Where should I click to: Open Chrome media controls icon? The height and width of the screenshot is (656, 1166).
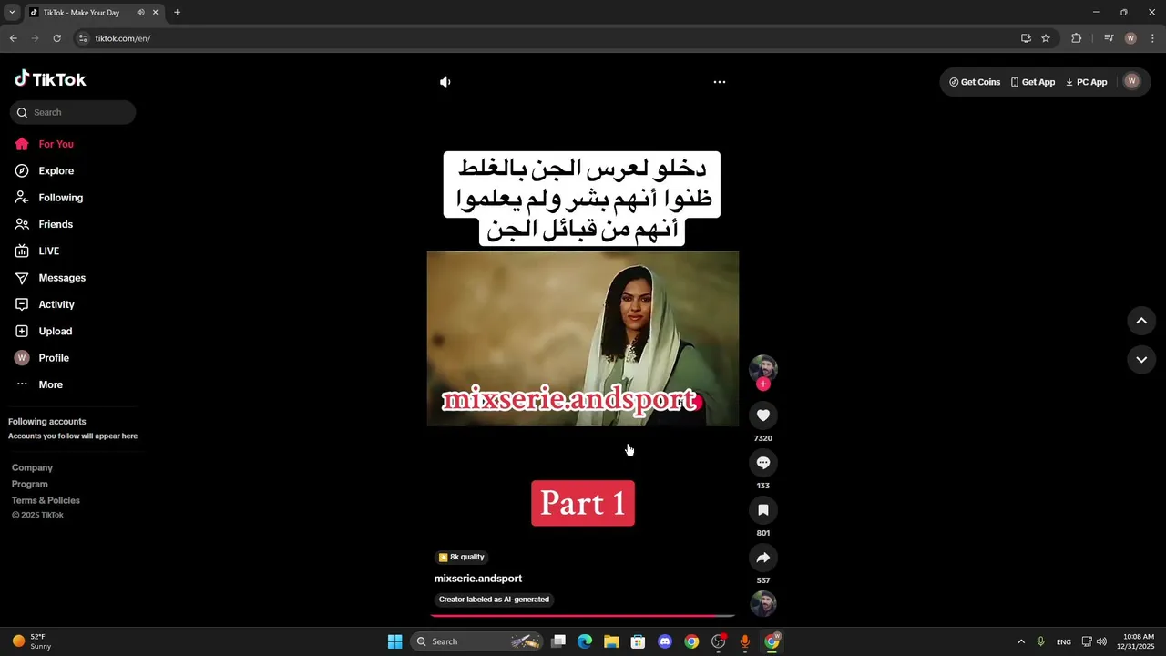[x=1109, y=38]
